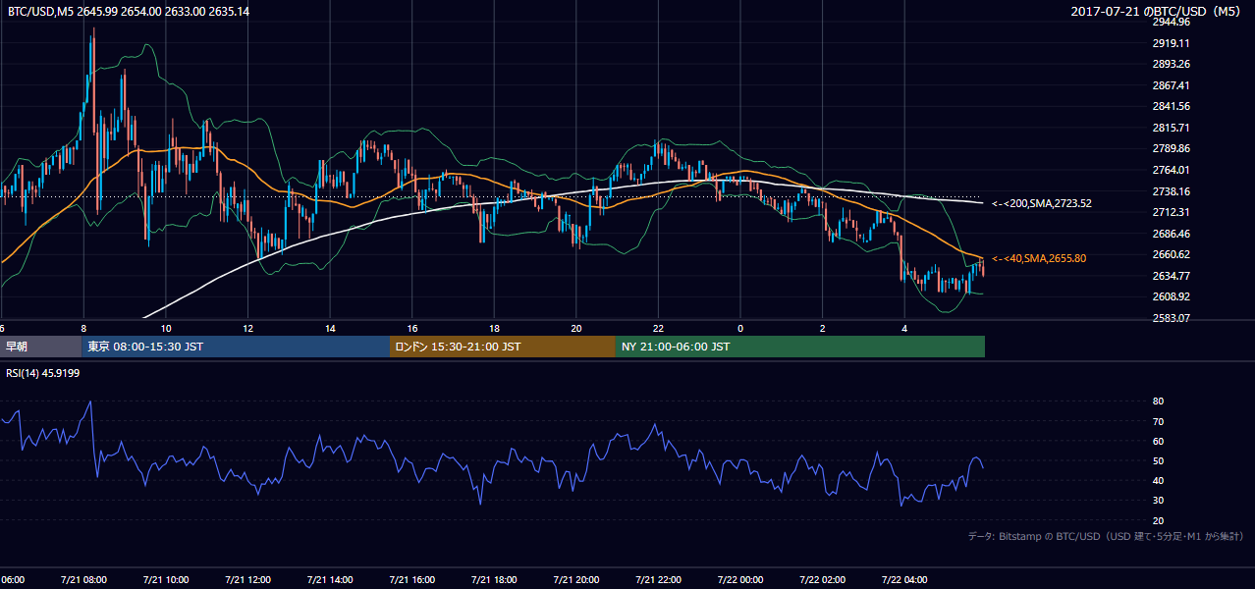Image resolution: width=1255 pixels, height=589 pixels.
Task: Click the RSI(14) 45.9199 indicator label
Action: click(43, 373)
